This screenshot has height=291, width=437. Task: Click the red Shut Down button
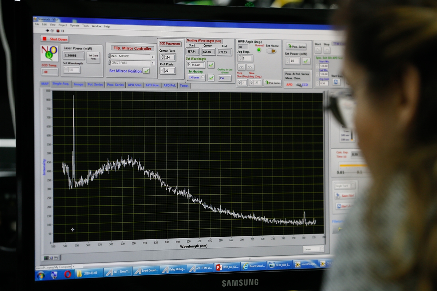(x=55, y=39)
